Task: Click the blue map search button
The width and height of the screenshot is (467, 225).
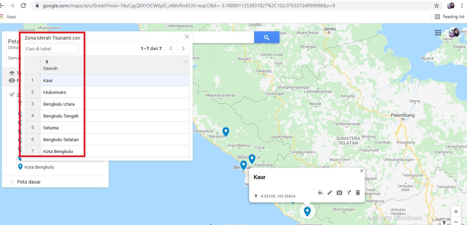Action: pyautogui.click(x=267, y=38)
